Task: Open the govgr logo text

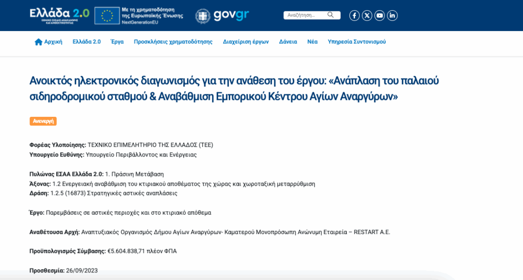Action: 231,15
